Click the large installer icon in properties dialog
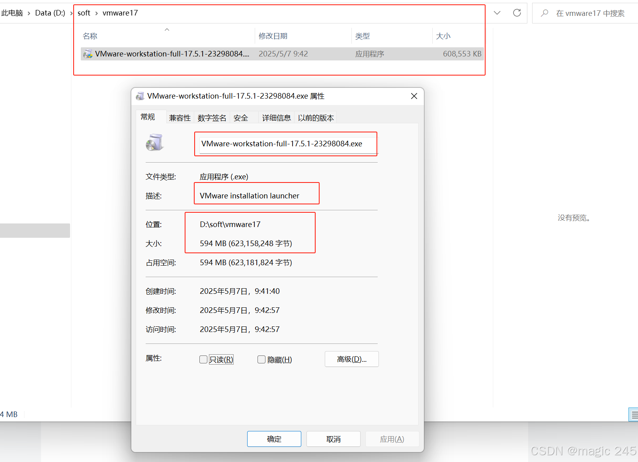638x462 pixels. pos(154,142)
